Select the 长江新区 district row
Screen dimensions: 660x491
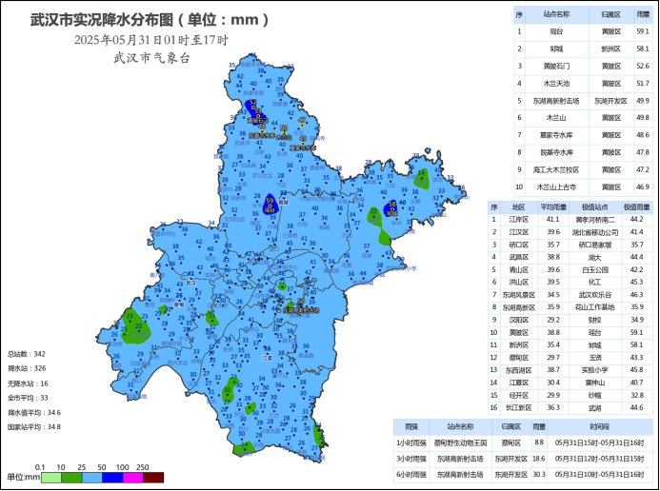[519, 407]
